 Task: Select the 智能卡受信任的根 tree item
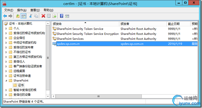(25, 90)
